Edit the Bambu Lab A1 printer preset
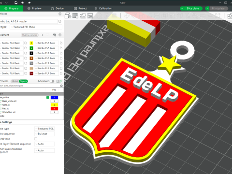The height and width of the screenshot is (174, 232). [60, 21]
